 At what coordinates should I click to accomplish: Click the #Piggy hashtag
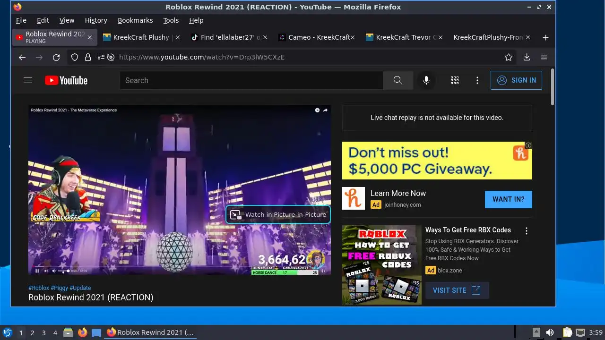[x=59, y=288]
